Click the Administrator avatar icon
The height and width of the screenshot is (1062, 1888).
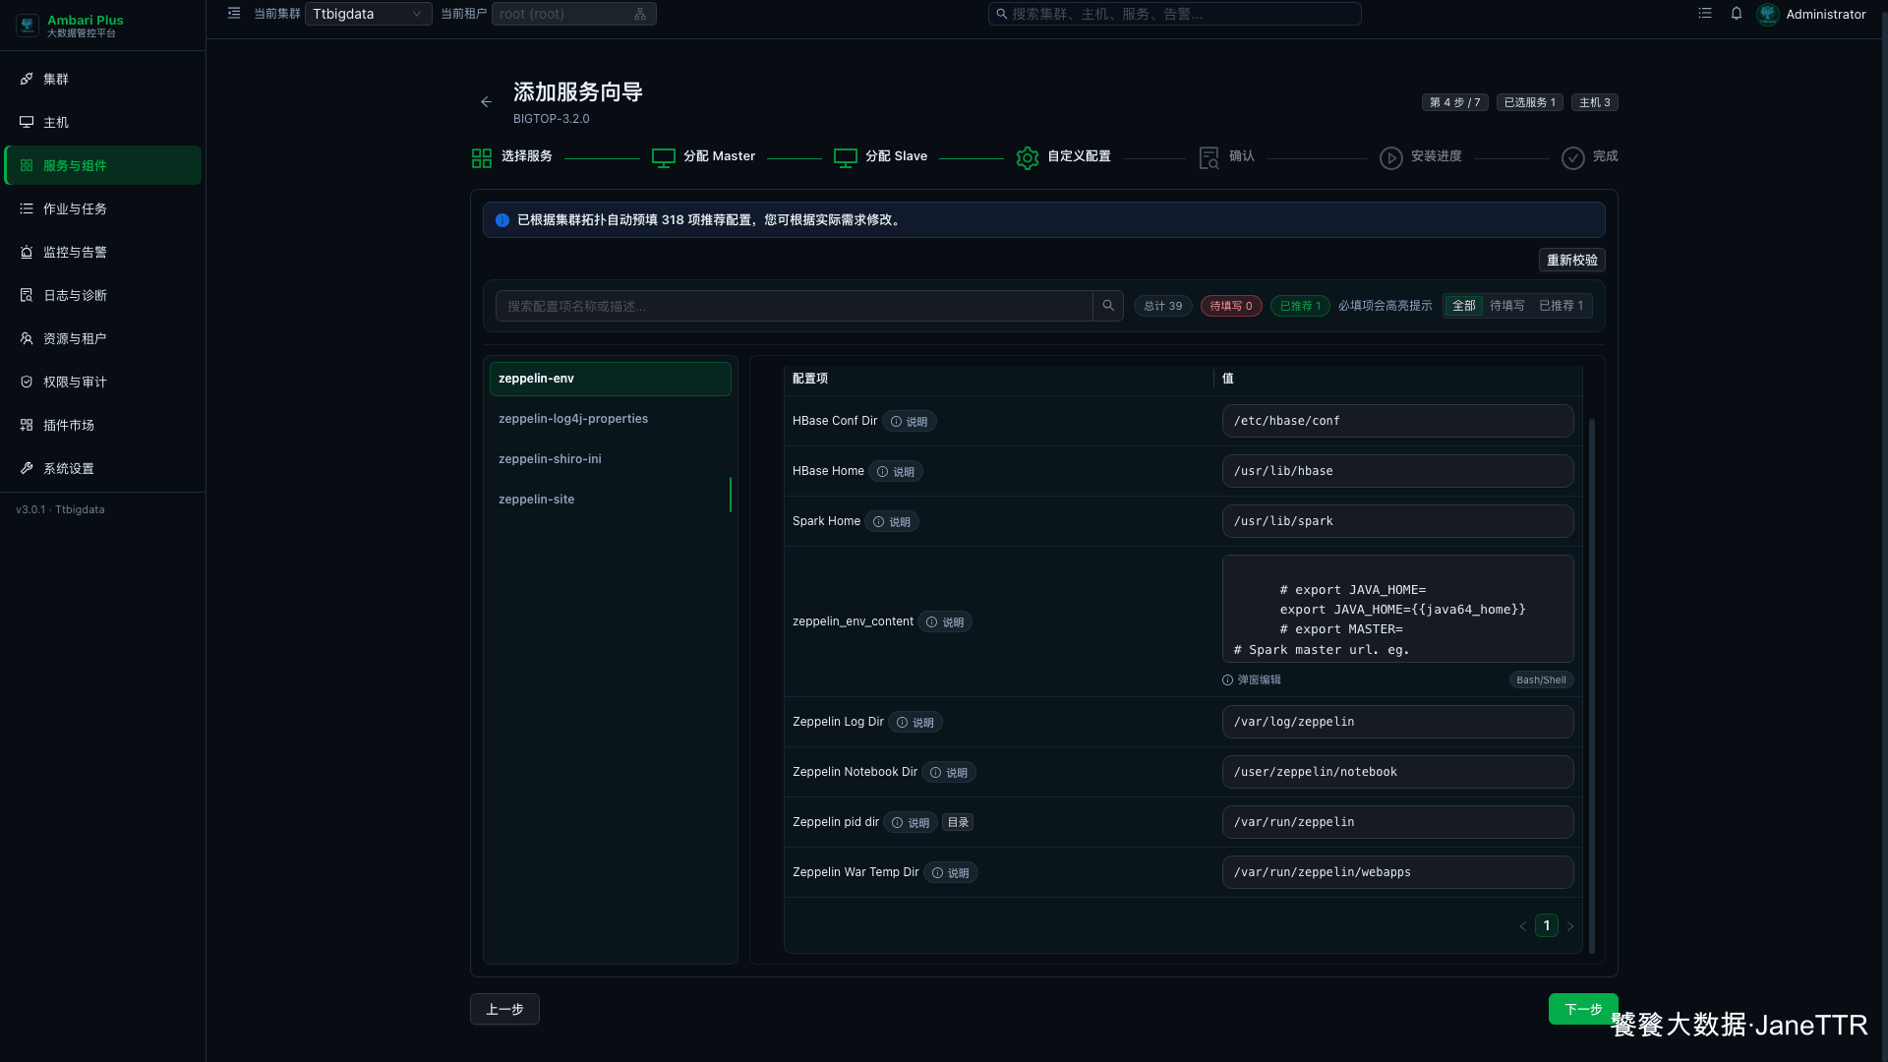click(1768, 14)
